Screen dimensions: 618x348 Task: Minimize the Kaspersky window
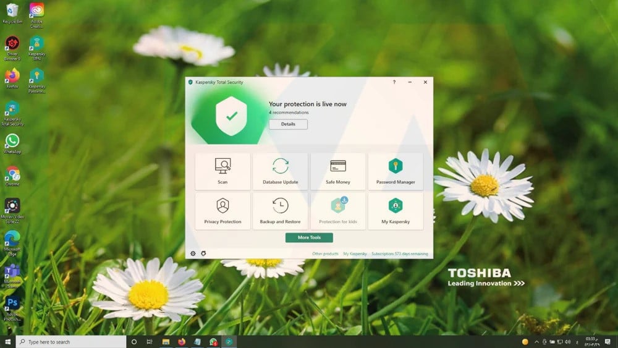pyautogui.click(x=410, y=82)
